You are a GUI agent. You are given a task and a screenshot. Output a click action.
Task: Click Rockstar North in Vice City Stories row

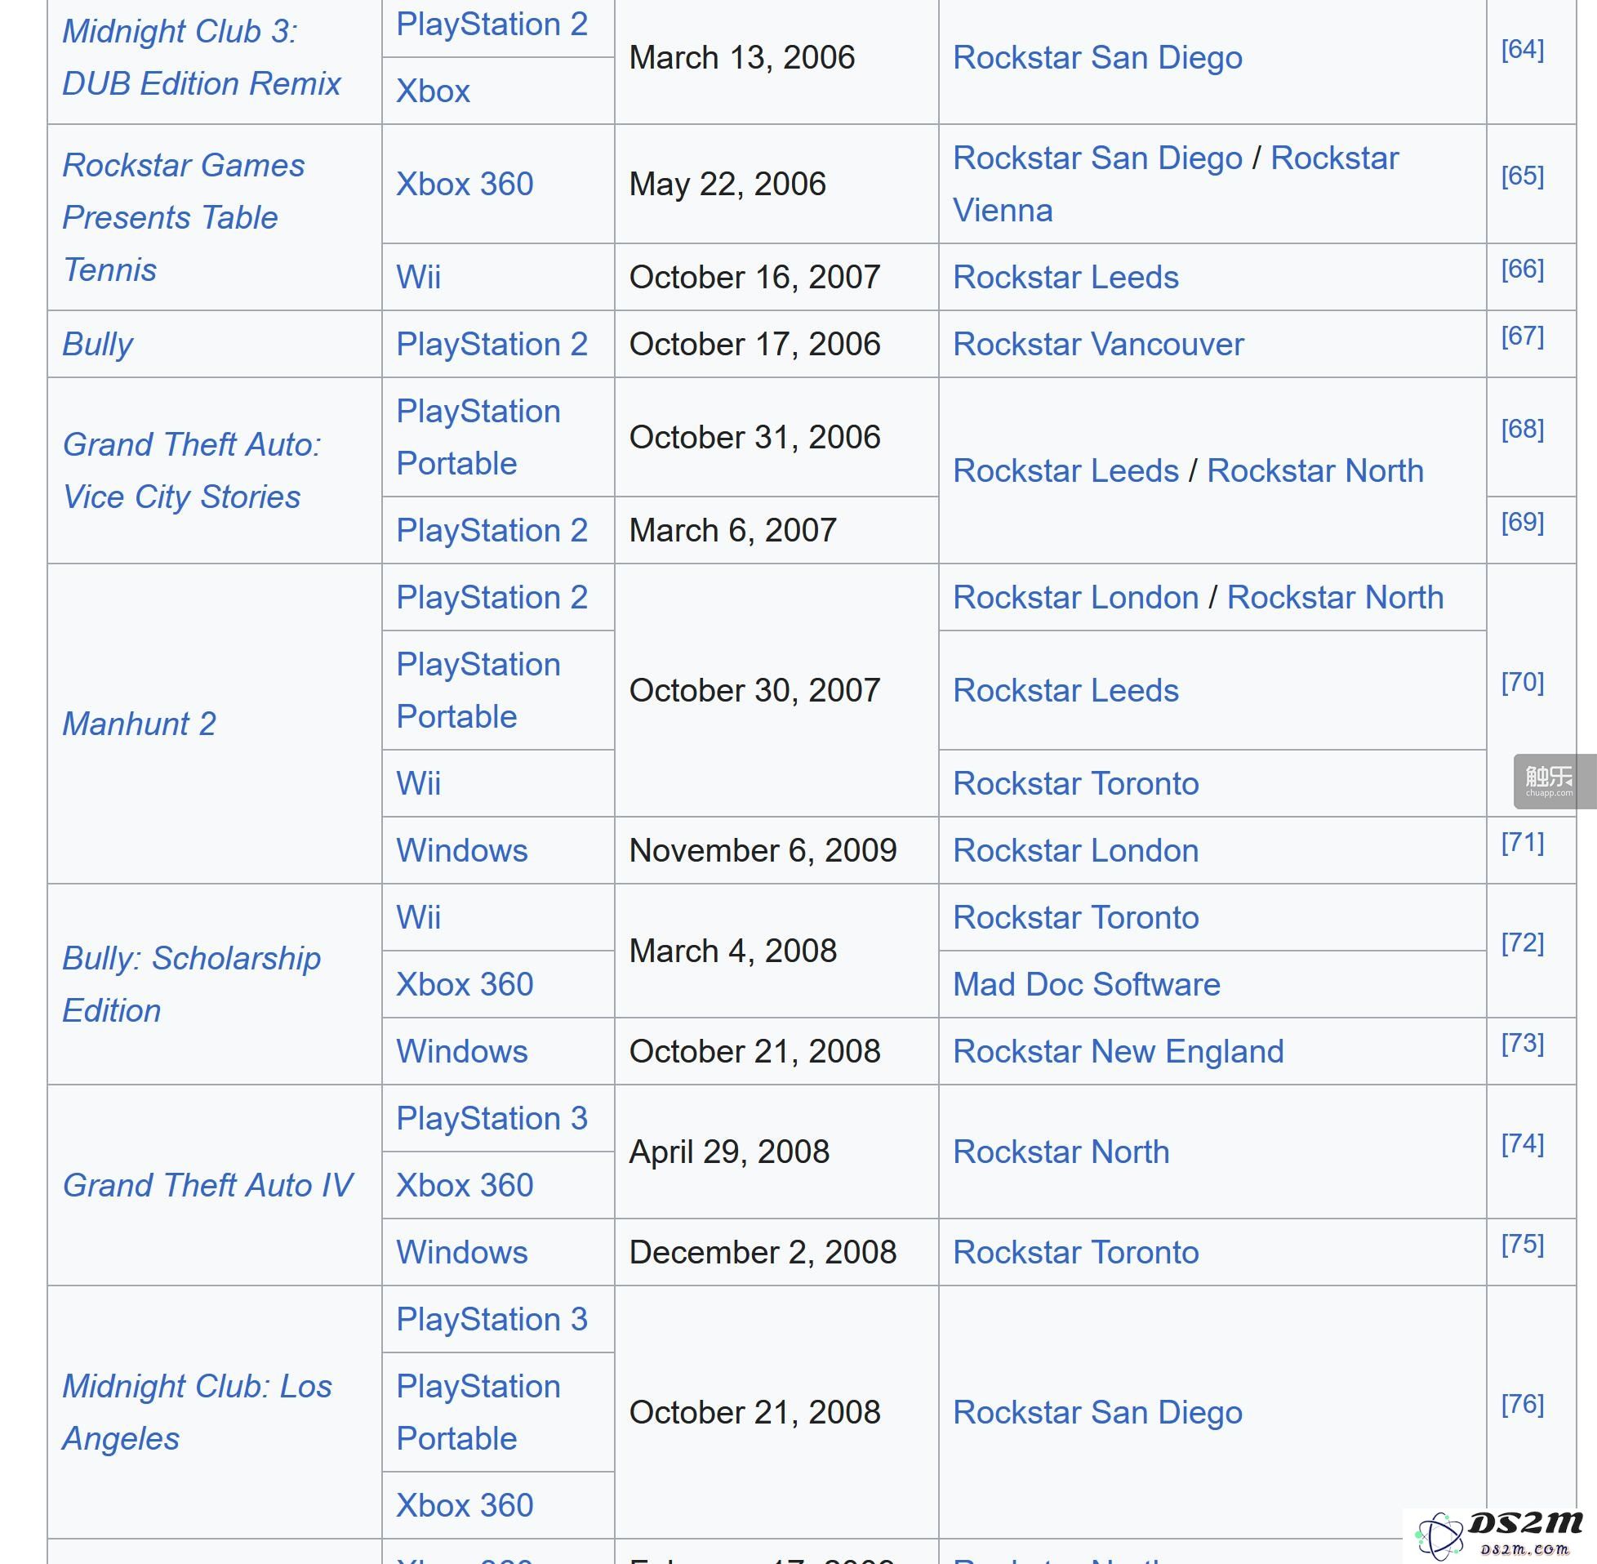(x=1315, y=470)
